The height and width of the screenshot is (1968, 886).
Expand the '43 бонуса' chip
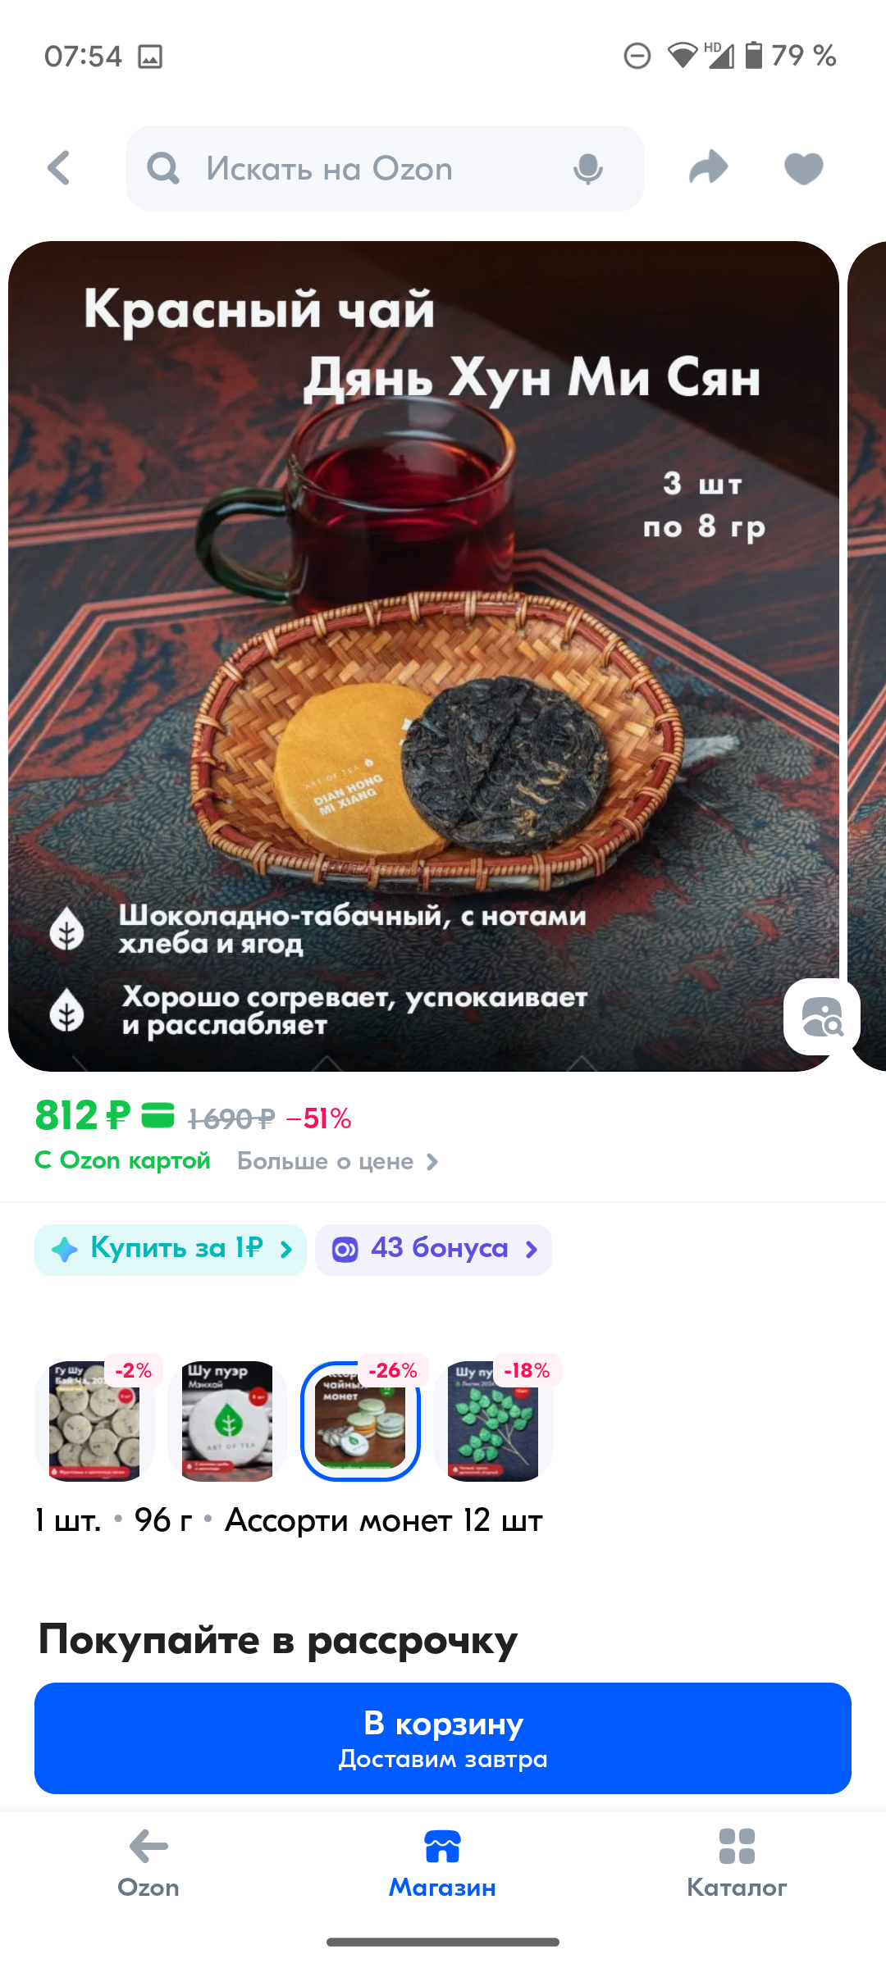433,1250
